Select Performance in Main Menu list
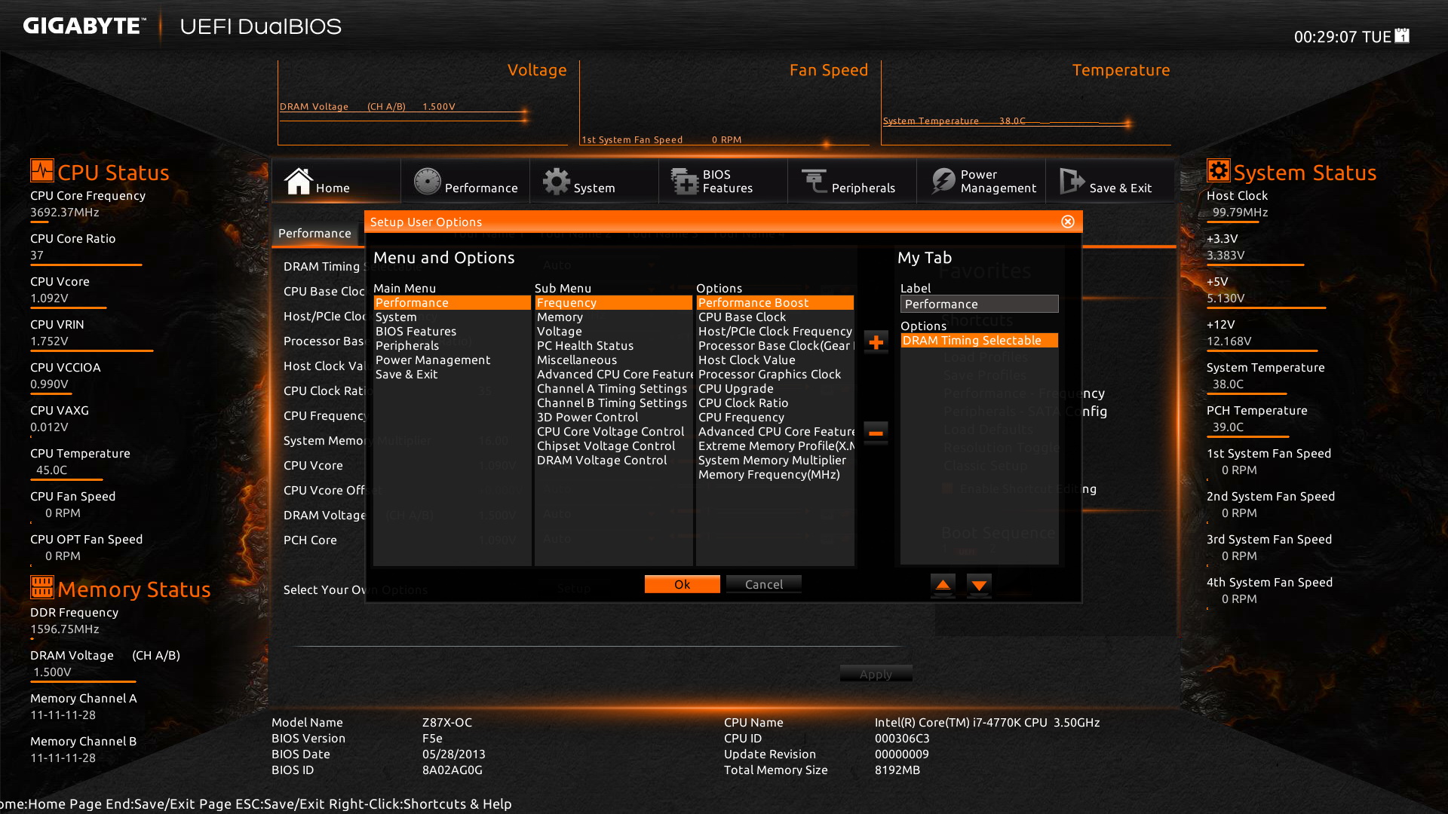 tap(452, 302)
